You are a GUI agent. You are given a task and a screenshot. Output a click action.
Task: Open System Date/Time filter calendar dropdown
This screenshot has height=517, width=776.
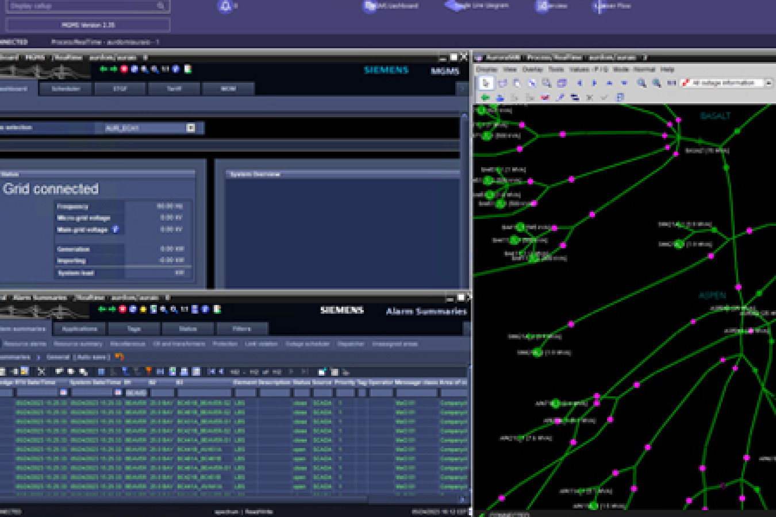118,392
